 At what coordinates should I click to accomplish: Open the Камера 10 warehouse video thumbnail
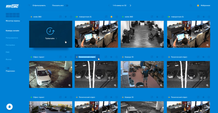coord(142,74)
